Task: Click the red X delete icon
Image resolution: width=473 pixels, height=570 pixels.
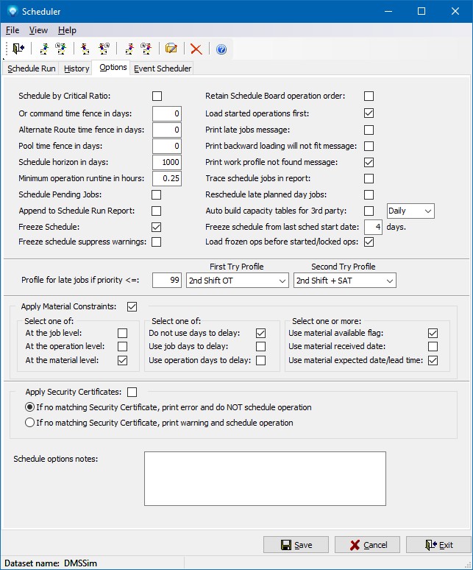Action: coord(196,49)
